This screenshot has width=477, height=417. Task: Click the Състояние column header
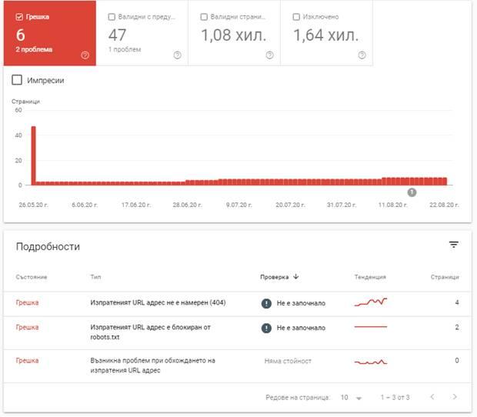coord(32,277)
